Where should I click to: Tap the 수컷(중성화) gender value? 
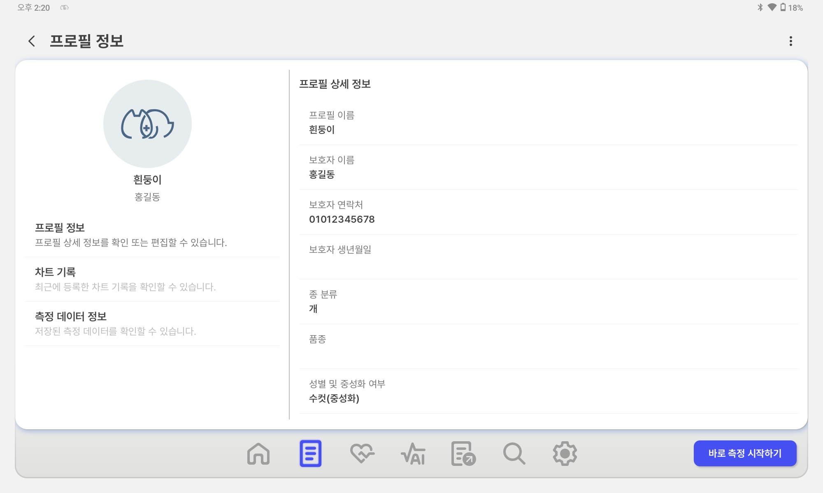[x=334, y=399]
